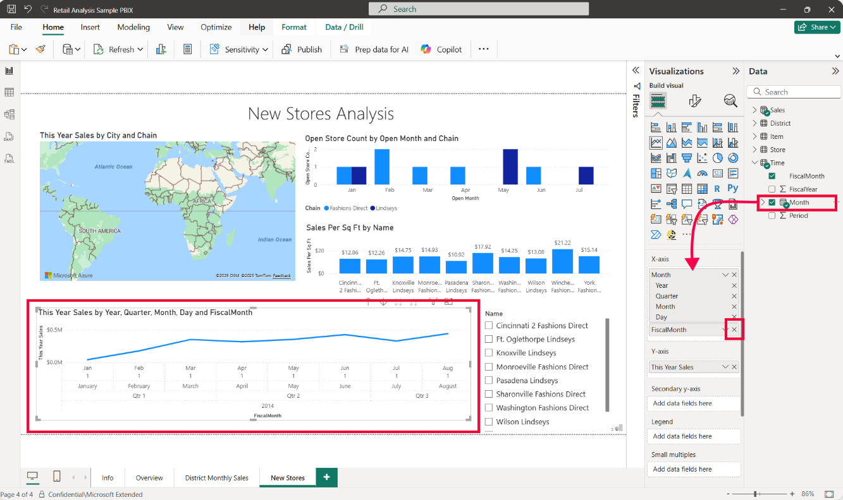This screenshot has width=843, height=500.
Task: Click the Publish button
Action: 302,49
